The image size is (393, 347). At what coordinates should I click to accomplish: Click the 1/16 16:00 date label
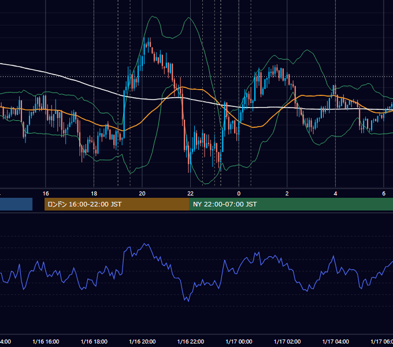click(46, 341)
